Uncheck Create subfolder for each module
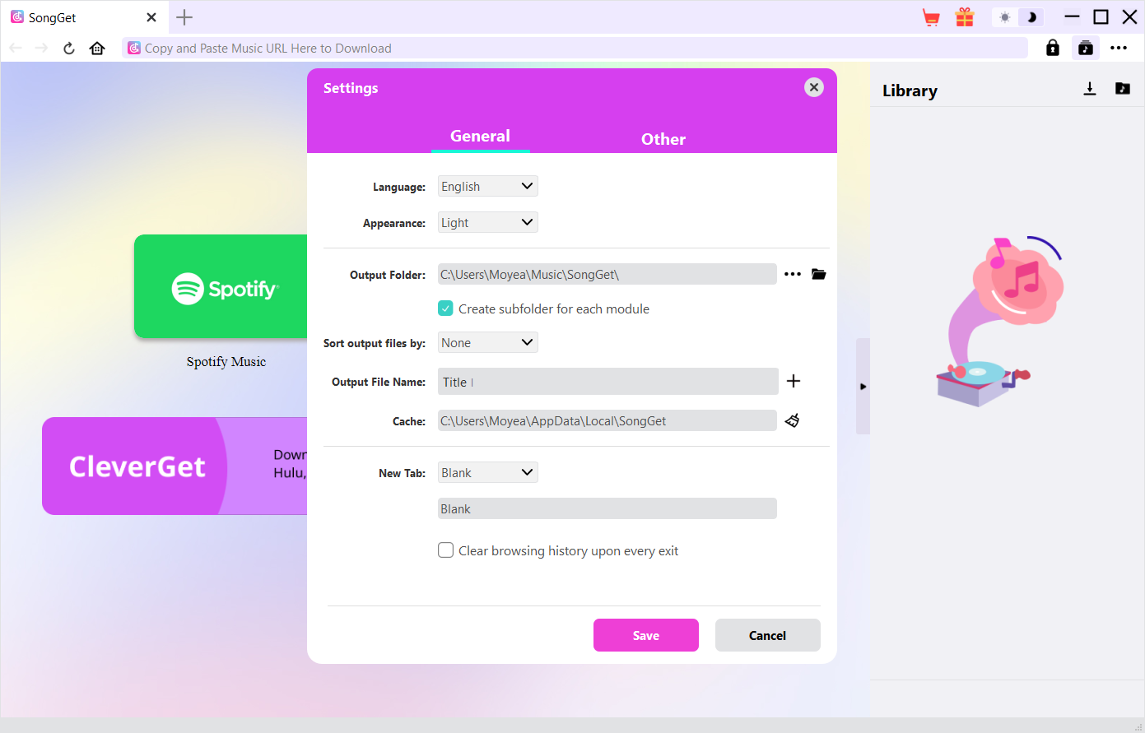Viewport: 1145px width, 733px height. (x=445, y=309)
